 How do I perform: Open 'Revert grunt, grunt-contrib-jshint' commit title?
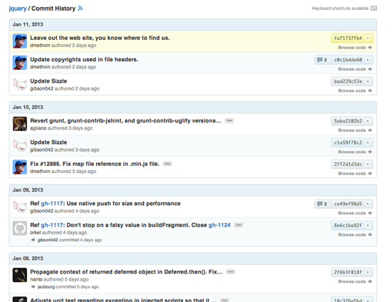click(125, 120)
